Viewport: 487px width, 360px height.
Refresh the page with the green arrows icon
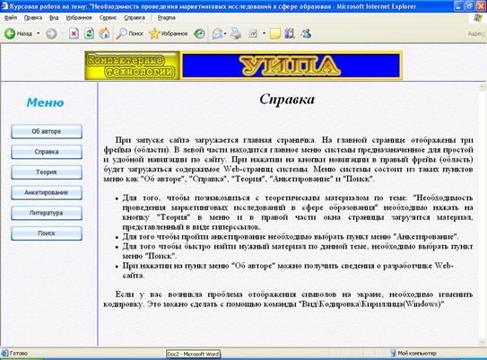(x=89, y=33)
